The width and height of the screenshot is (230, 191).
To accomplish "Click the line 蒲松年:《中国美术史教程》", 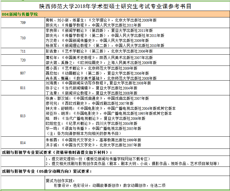I will pyautogui.click(x=99, y=58).
